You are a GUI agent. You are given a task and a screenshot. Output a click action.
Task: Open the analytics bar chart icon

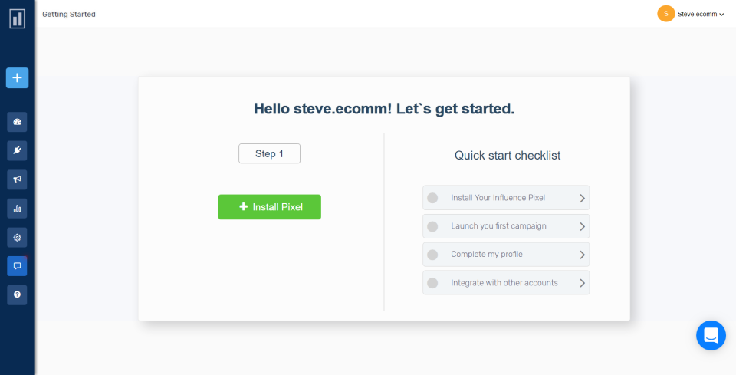[17, 208]
